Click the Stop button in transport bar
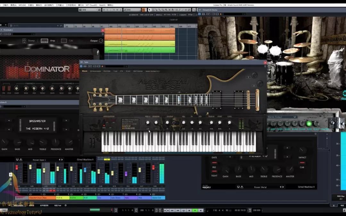The height and width of the screenshot is (216, 346). pos(189,211)
